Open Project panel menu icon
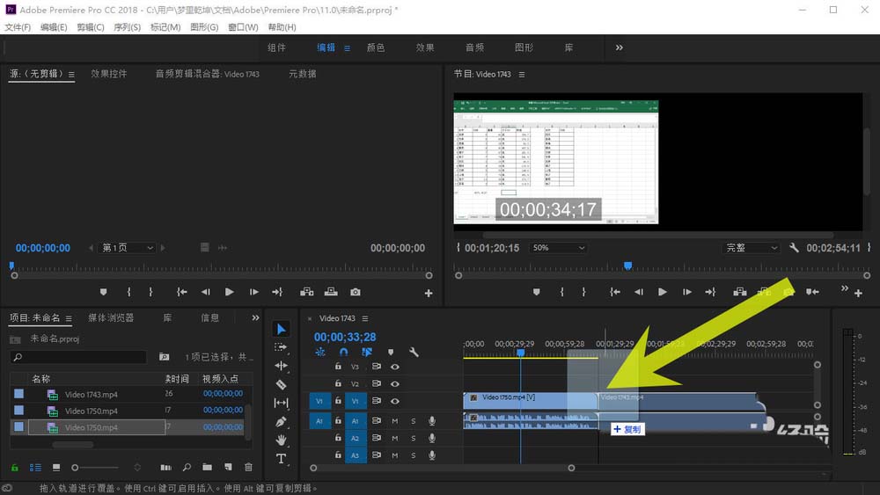 tap(69, 318)
